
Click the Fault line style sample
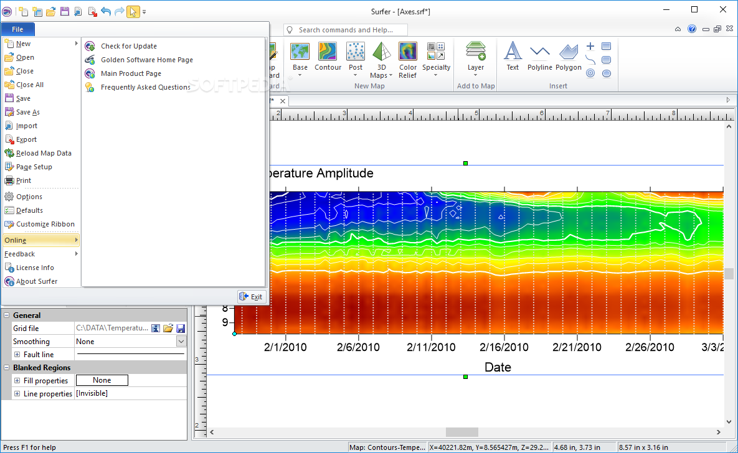point(130,353)
